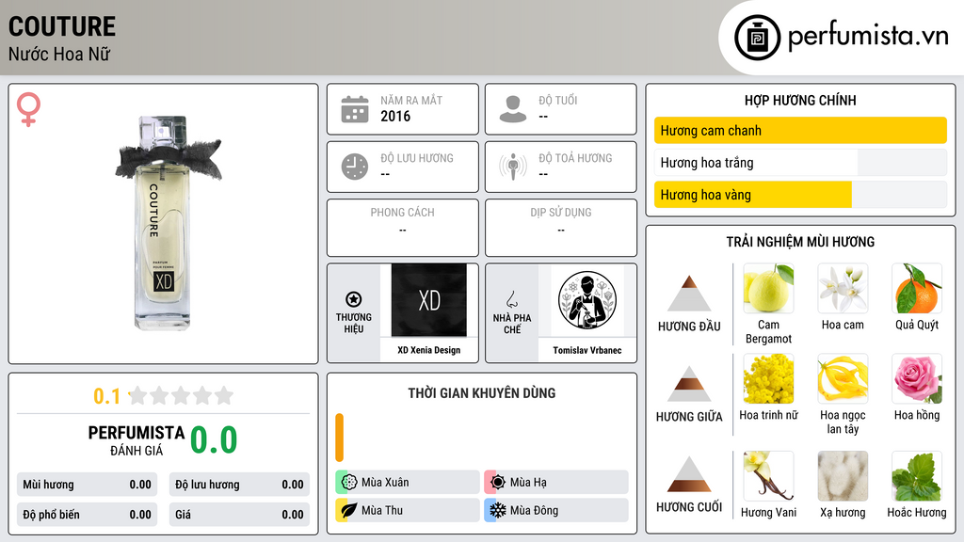The height and width of the screenshot is (542, 964).
Task: Open the Hương Vani note image
Action: 768,475
